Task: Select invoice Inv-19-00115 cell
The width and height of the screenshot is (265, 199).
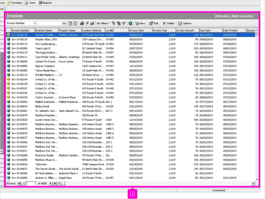Action: [x=20, y=53]
